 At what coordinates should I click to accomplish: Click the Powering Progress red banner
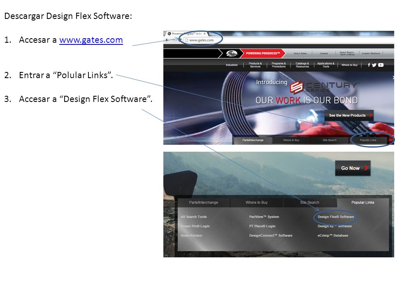point(263,53)
